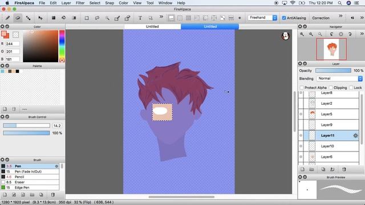
Task: Enable radial snap
Action: [x=205, y=18]
